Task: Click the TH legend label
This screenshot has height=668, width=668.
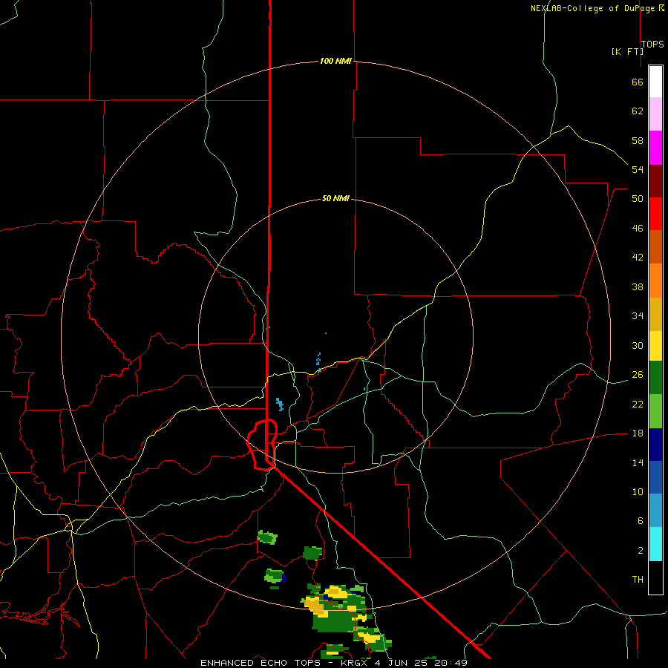Action: pyautogui.click(x=638, y=580)
